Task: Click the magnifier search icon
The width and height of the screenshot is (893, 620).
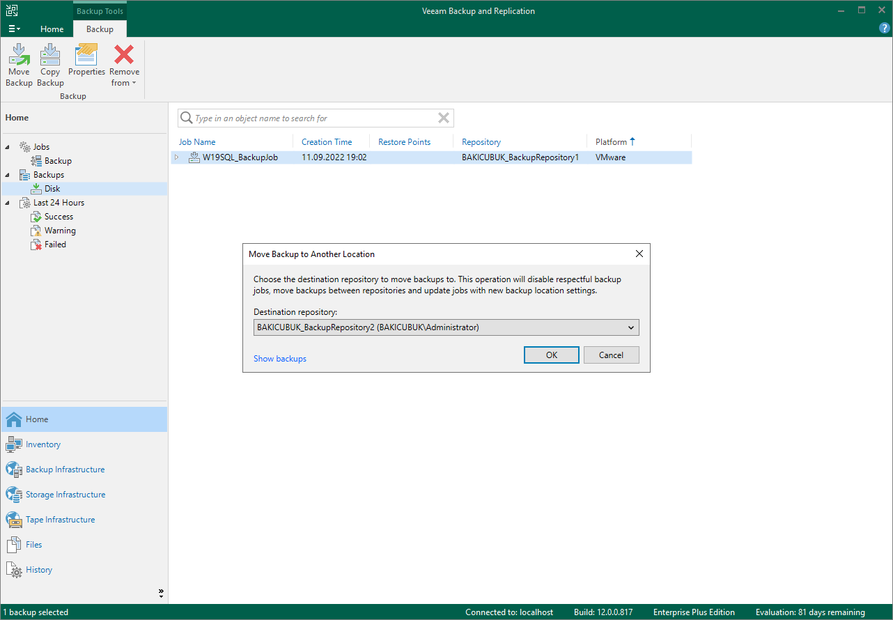Action: pos(186,118)
